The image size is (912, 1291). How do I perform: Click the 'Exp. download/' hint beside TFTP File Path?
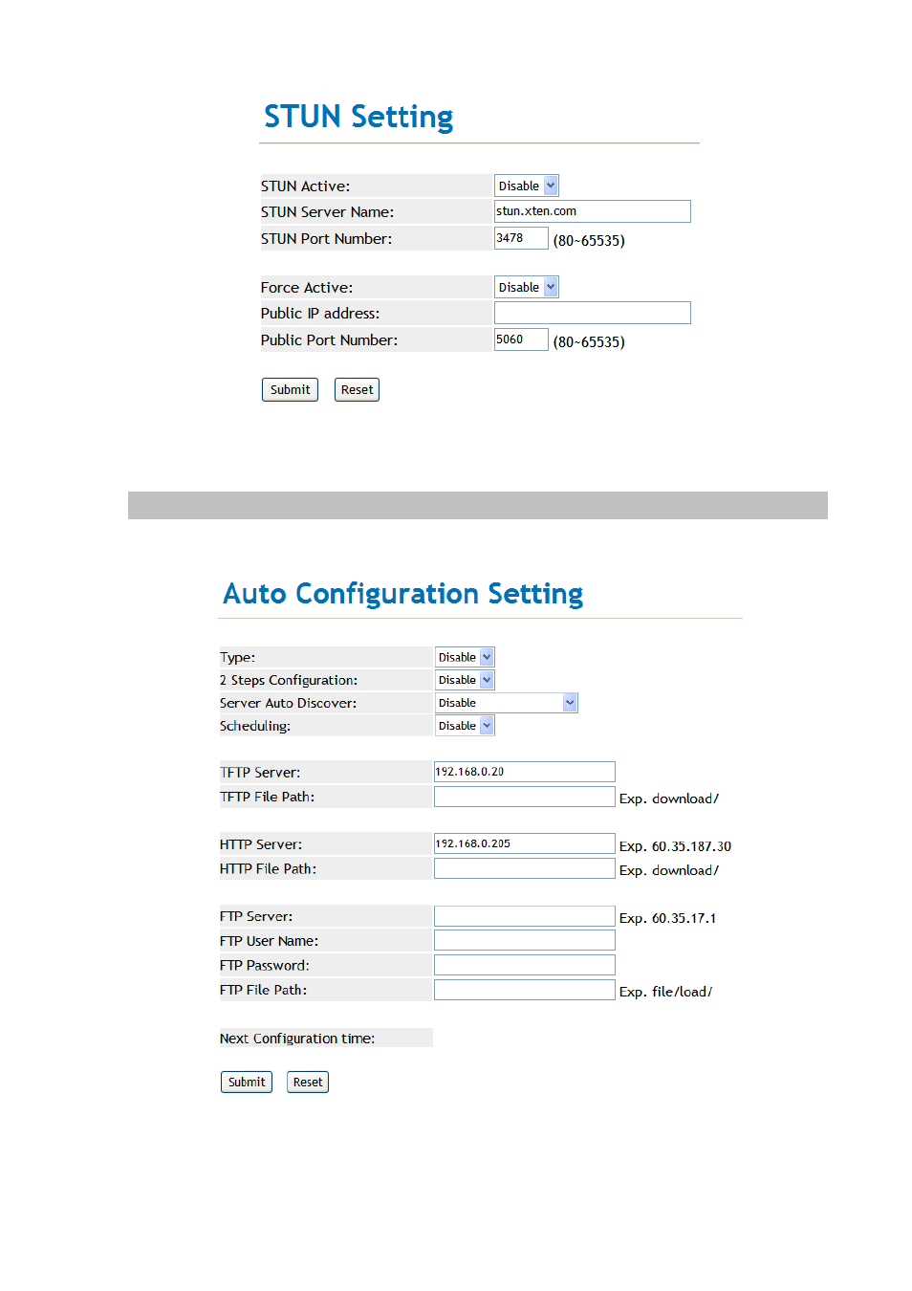pos(669,799)
